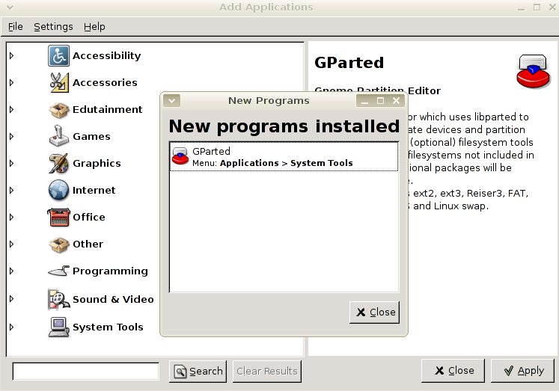Expand the System Tools category

click(11, 327)
